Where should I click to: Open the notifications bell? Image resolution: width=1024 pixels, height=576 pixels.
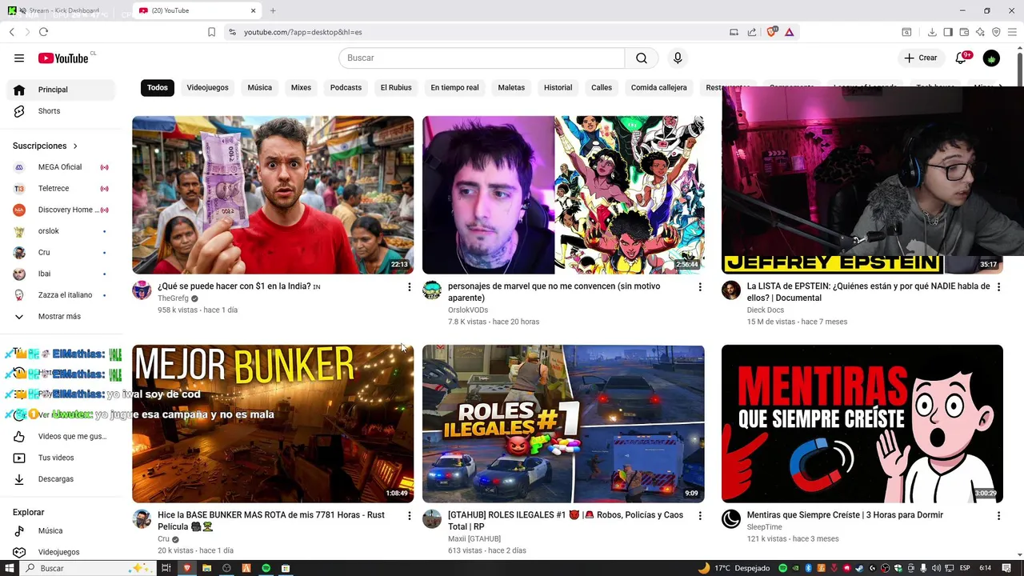tap(962, 58)
